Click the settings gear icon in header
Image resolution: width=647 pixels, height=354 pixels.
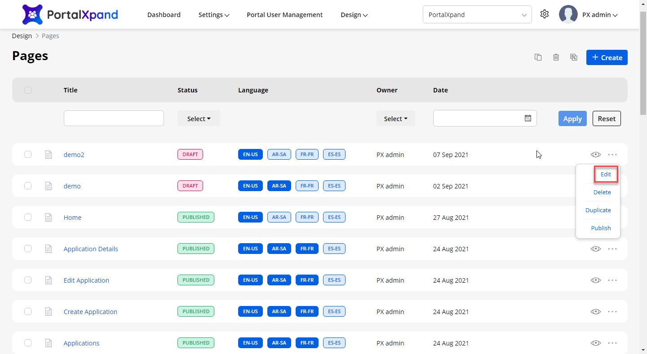click(545, 14)
